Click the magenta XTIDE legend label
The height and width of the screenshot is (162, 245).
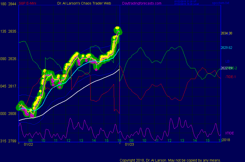tap(229, 133)
